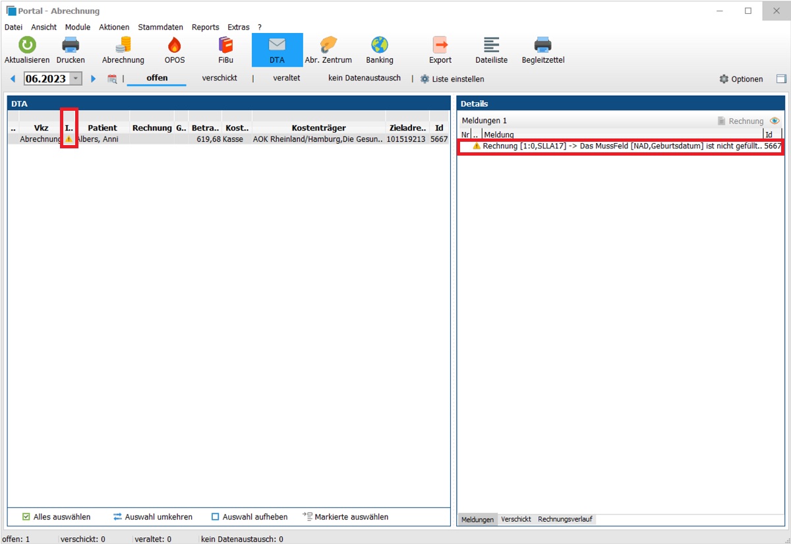791x544 pixels.
Task: Click Alles auswählen
Action: click(56, 517)
